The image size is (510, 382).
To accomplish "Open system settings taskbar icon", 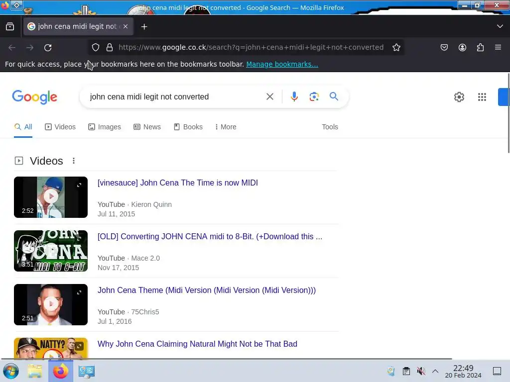I will tap(87, 371).
